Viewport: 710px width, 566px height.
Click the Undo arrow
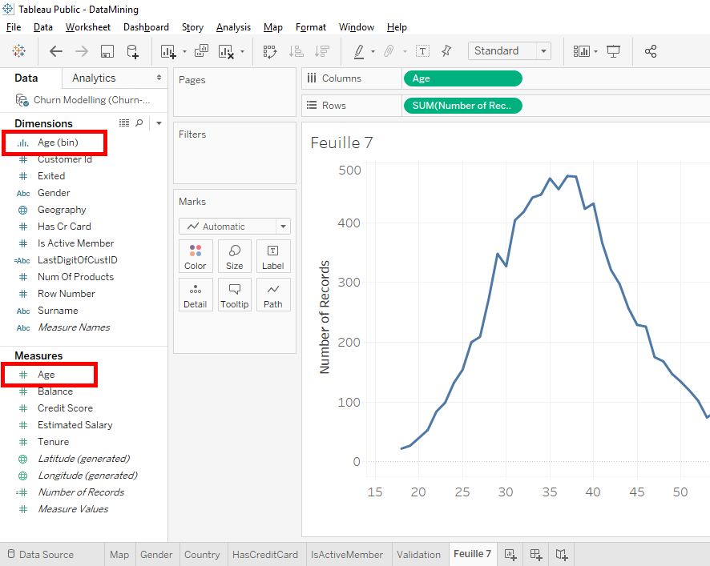[55, 50]
